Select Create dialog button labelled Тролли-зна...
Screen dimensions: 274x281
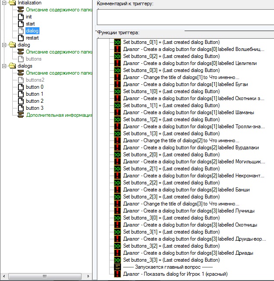tap(194, 126)
